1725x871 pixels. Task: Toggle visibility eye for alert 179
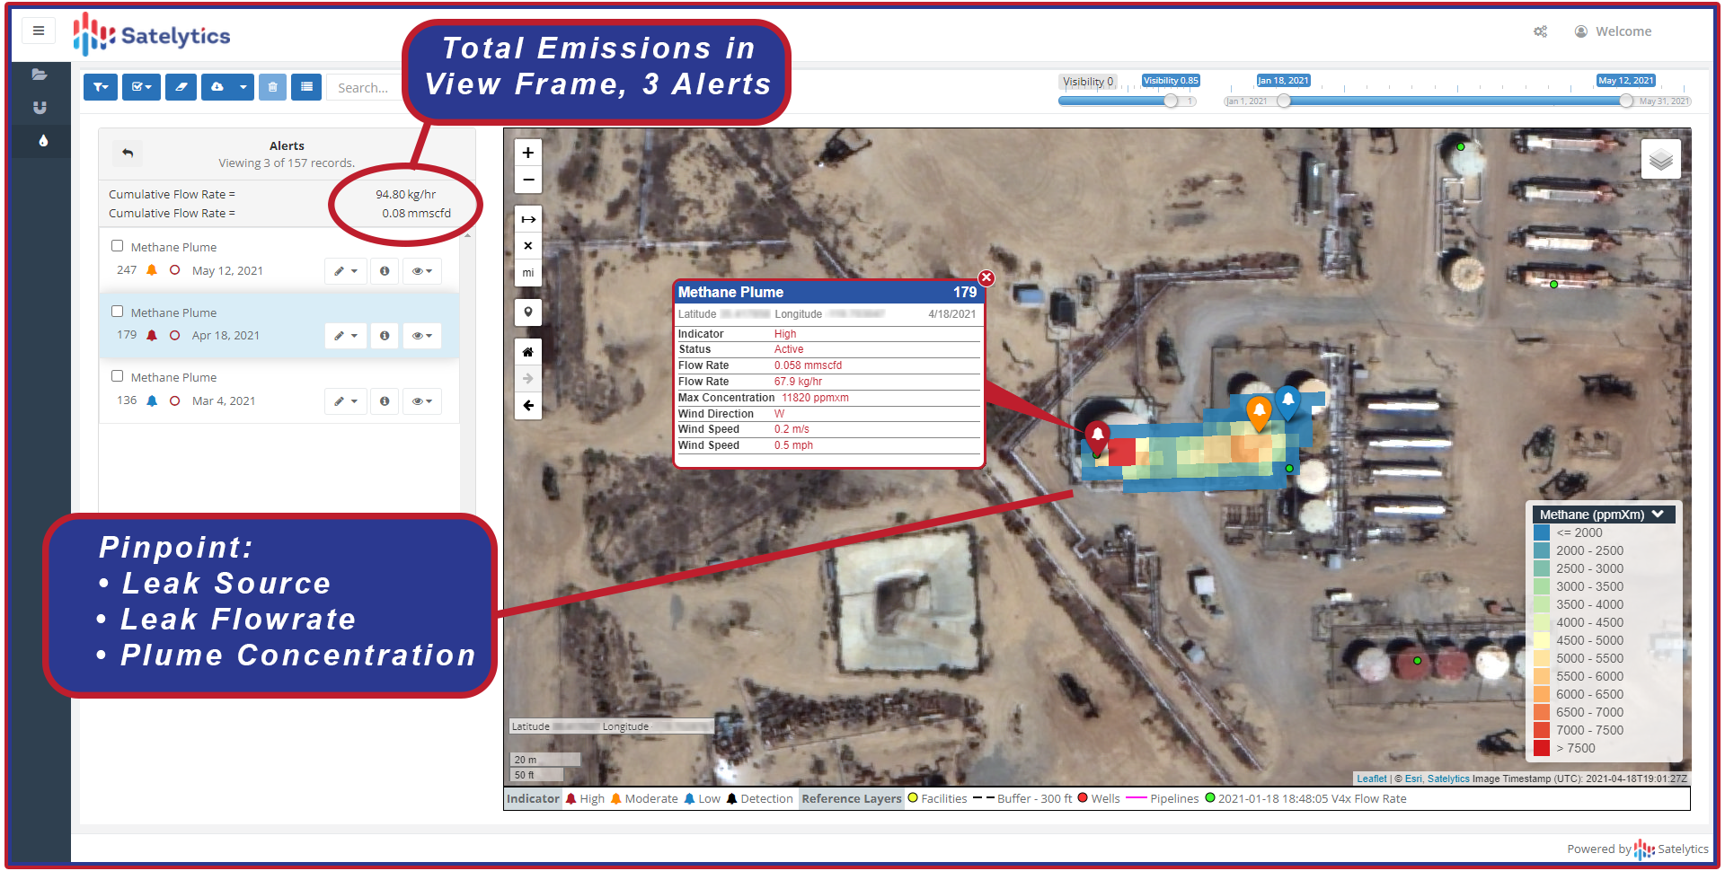pos(421,336)
